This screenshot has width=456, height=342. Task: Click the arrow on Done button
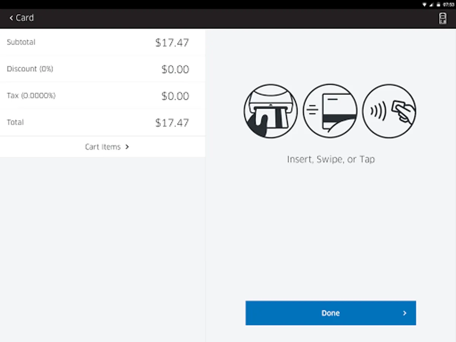tap(404, 313)
